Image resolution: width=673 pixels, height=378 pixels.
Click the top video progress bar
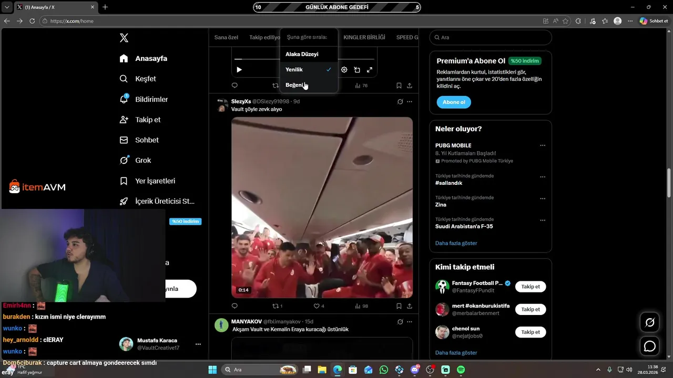304,59
